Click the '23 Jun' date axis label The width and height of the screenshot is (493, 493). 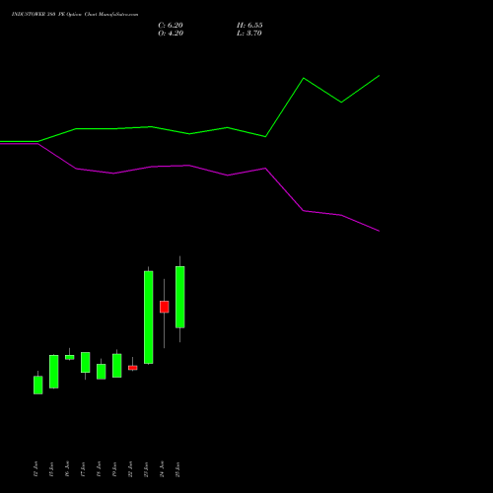[146, 469]
